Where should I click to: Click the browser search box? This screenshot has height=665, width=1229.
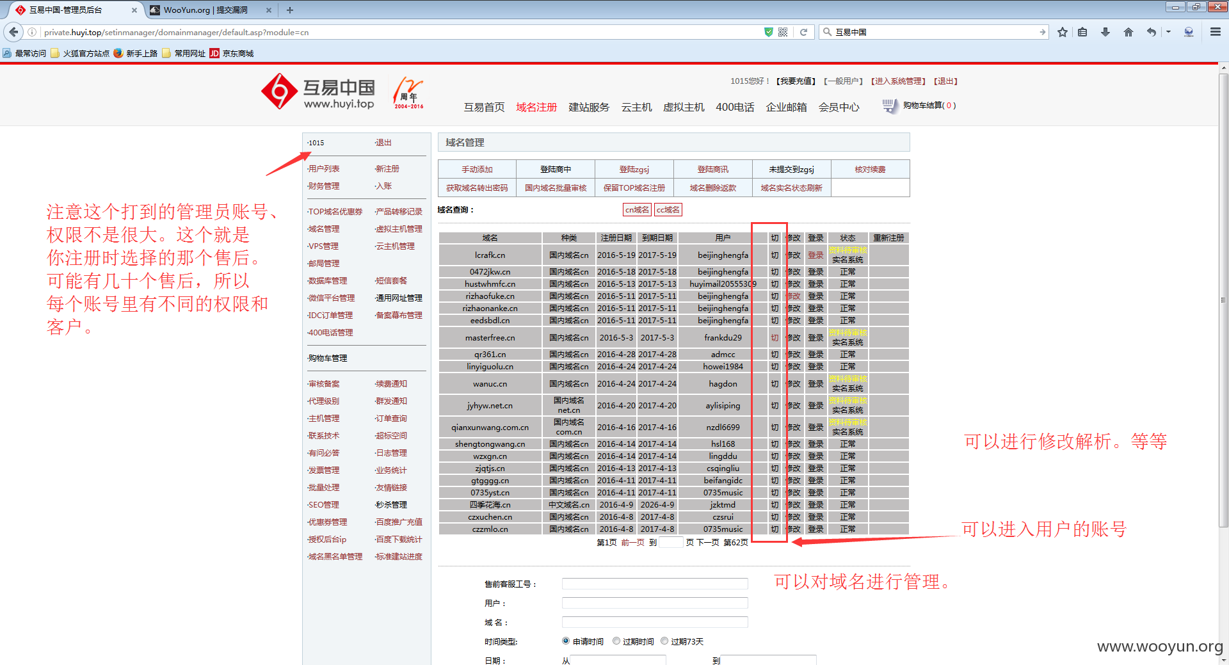935,32
